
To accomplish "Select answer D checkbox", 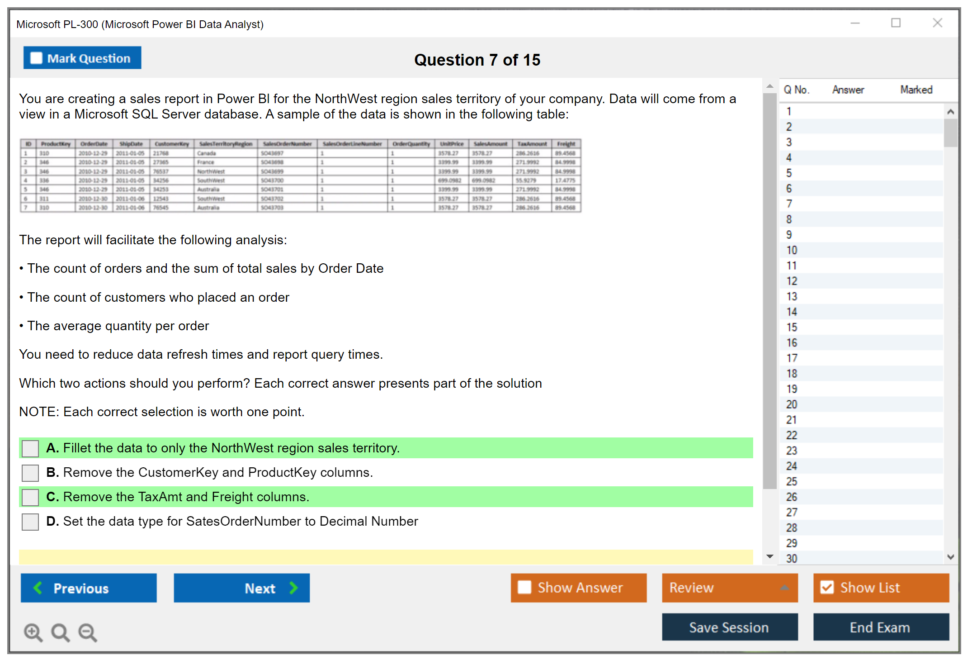I will (30, 522).
